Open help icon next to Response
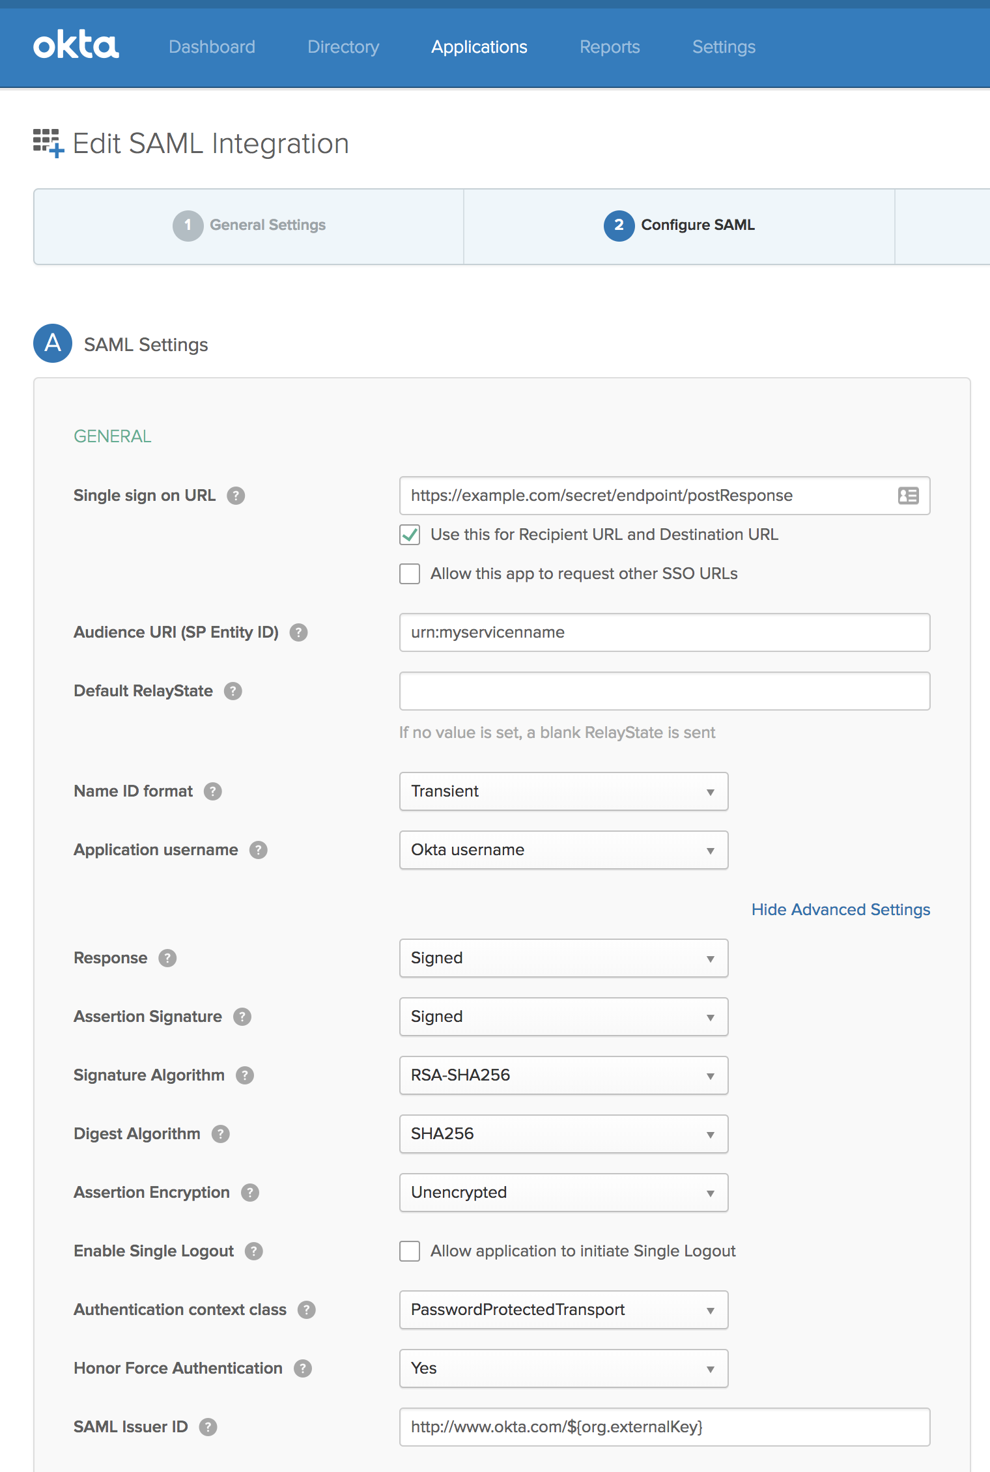The image size is (990, 1472). (167, 958)
